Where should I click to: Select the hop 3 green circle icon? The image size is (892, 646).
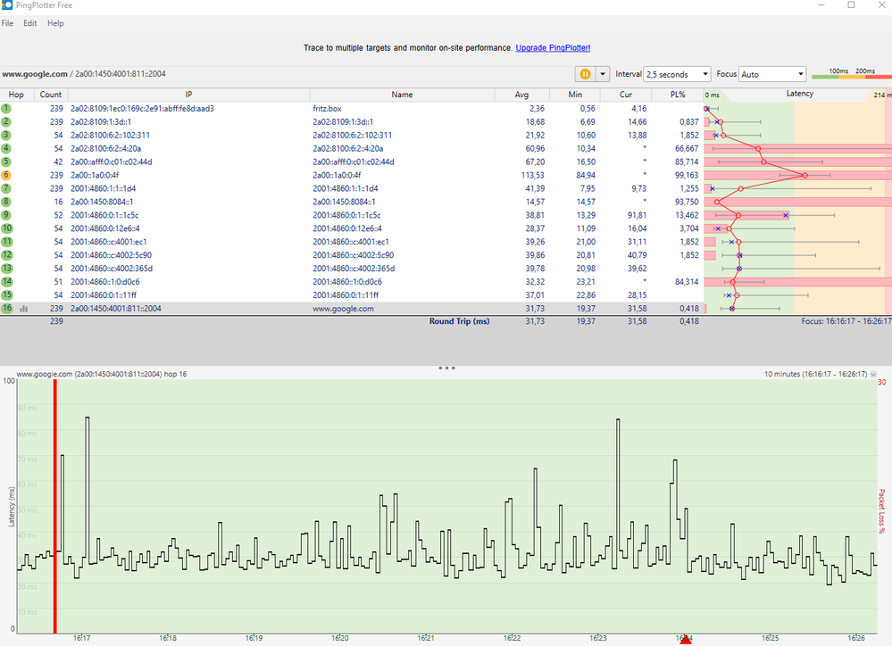click(6, 136)
